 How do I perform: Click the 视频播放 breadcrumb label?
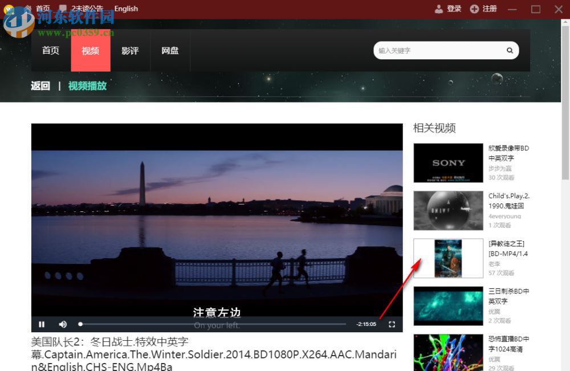click(x=87, y=85)
